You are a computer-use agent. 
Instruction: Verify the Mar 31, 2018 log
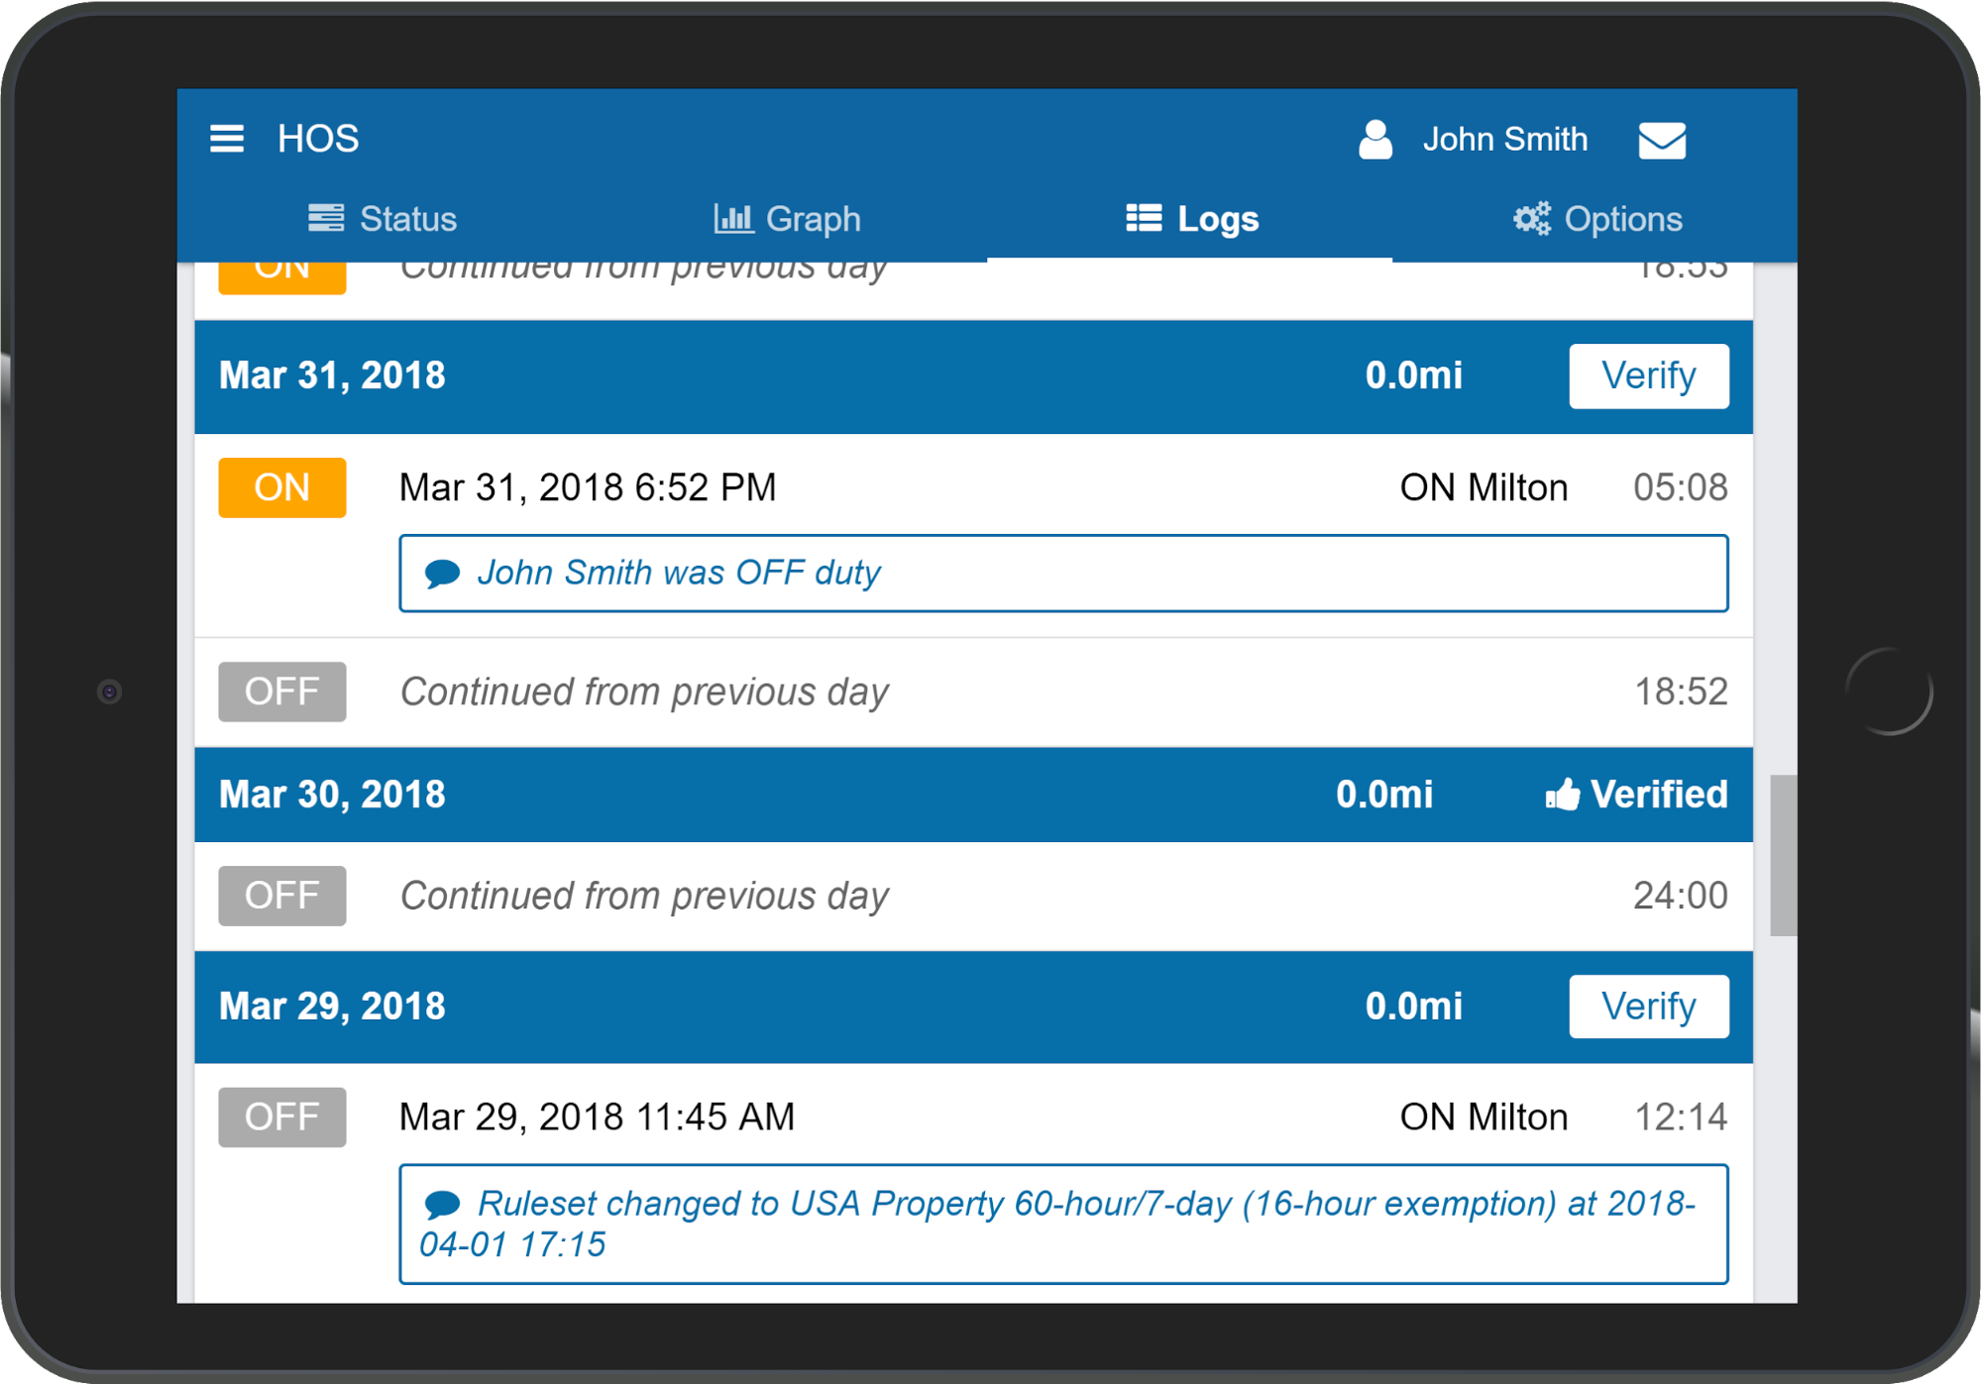click(1649, 376)
